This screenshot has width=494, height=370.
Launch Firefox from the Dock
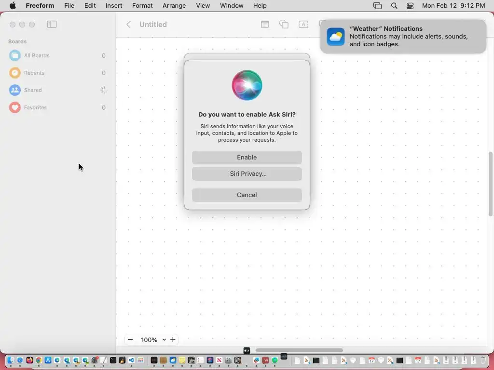click(x=29, y=360)
